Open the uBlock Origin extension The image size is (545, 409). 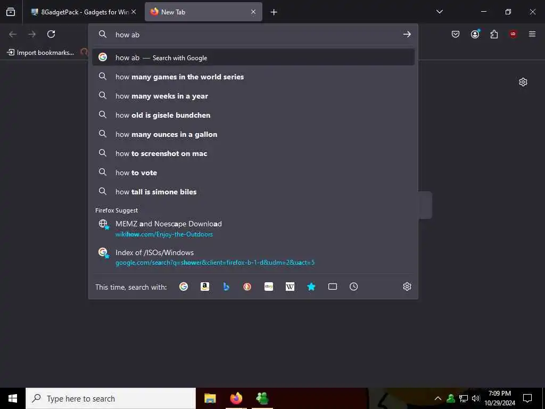click(513, 34)
